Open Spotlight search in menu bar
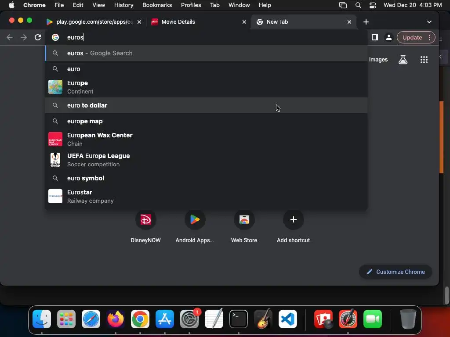 tap(358, 5)
